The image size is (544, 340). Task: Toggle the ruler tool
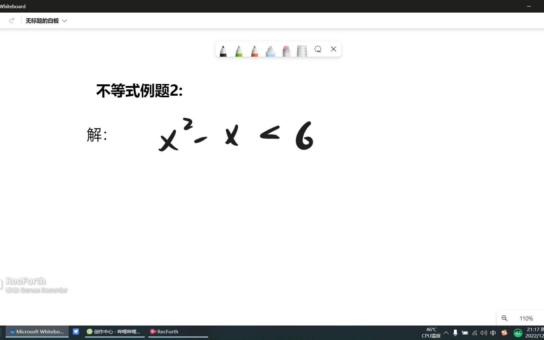[x=302, y=51]
